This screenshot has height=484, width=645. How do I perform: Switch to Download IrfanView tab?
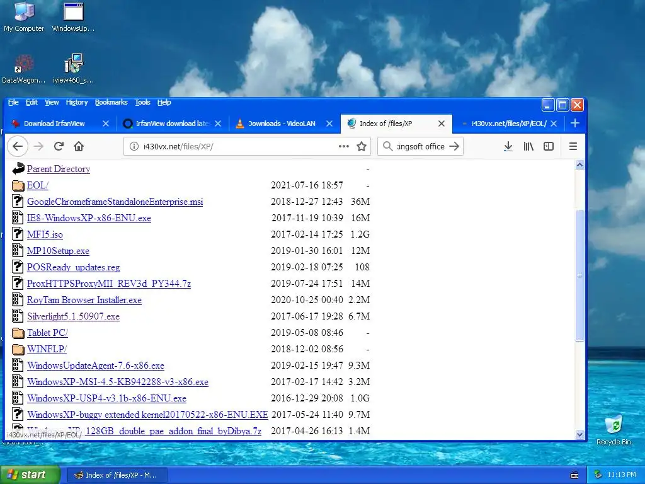(54, 124)
